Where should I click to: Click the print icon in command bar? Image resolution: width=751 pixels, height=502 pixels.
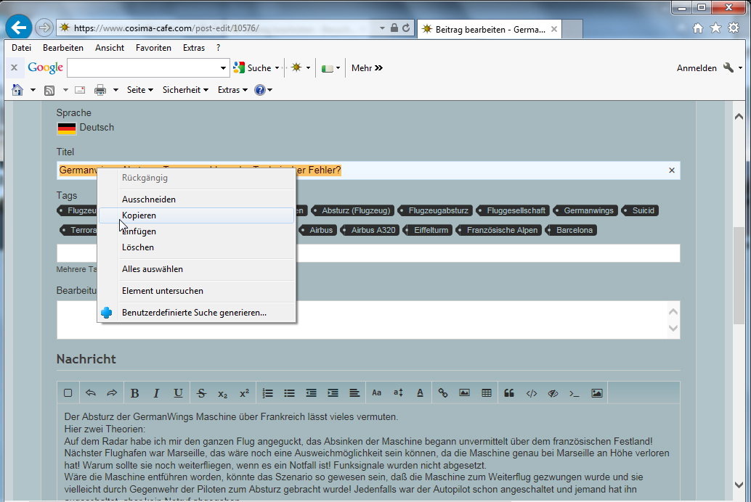coord(100,90)
